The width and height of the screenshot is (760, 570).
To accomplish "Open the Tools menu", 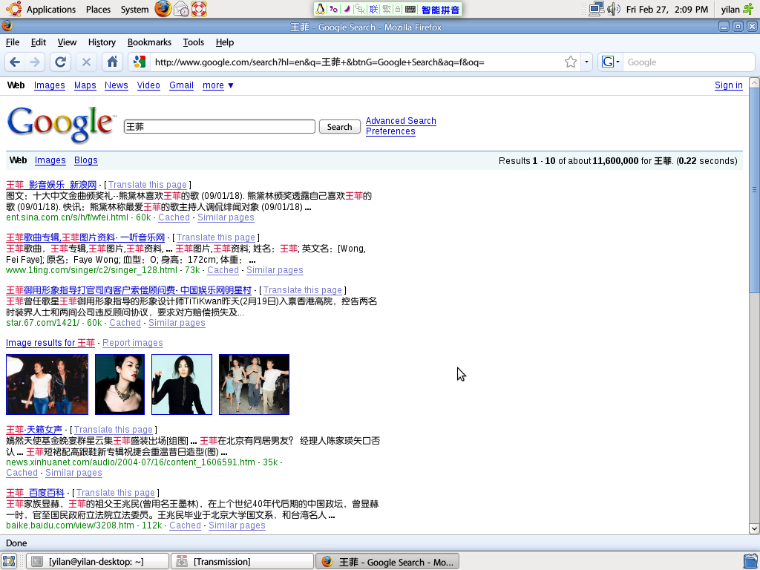I will [194, 42].
